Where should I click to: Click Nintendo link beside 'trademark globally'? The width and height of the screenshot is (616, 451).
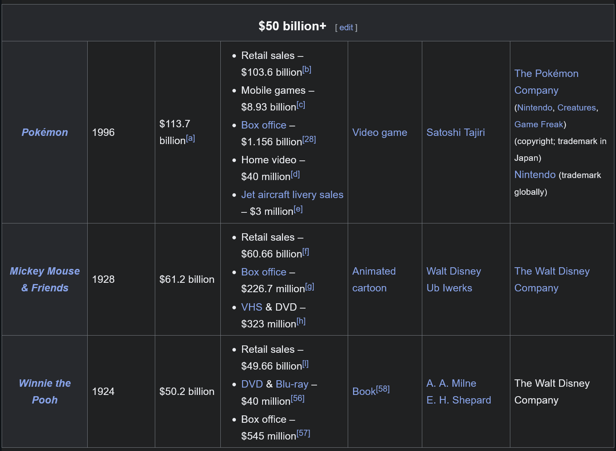pyautogui.click(x=535, y=175)
